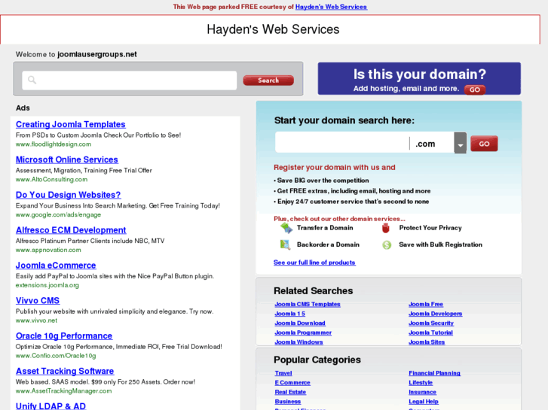548x410 pixels.
Task: Open Joomla eCommerce ad link
Action: coord(56,266)
